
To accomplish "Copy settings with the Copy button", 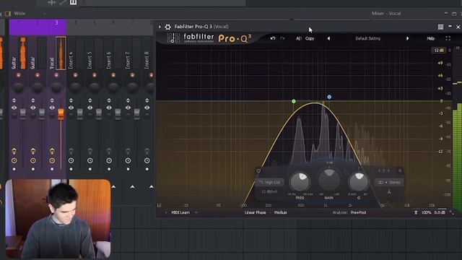I will [310, 38].
